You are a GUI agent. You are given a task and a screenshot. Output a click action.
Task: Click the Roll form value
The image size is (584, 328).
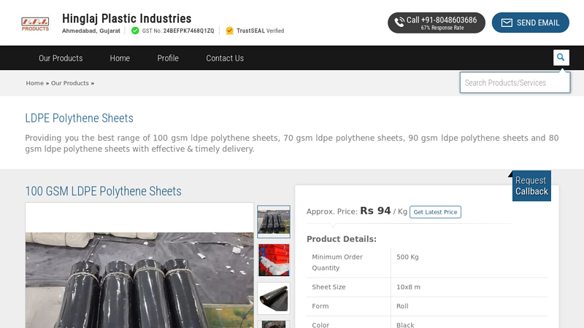tap(402, 306)
